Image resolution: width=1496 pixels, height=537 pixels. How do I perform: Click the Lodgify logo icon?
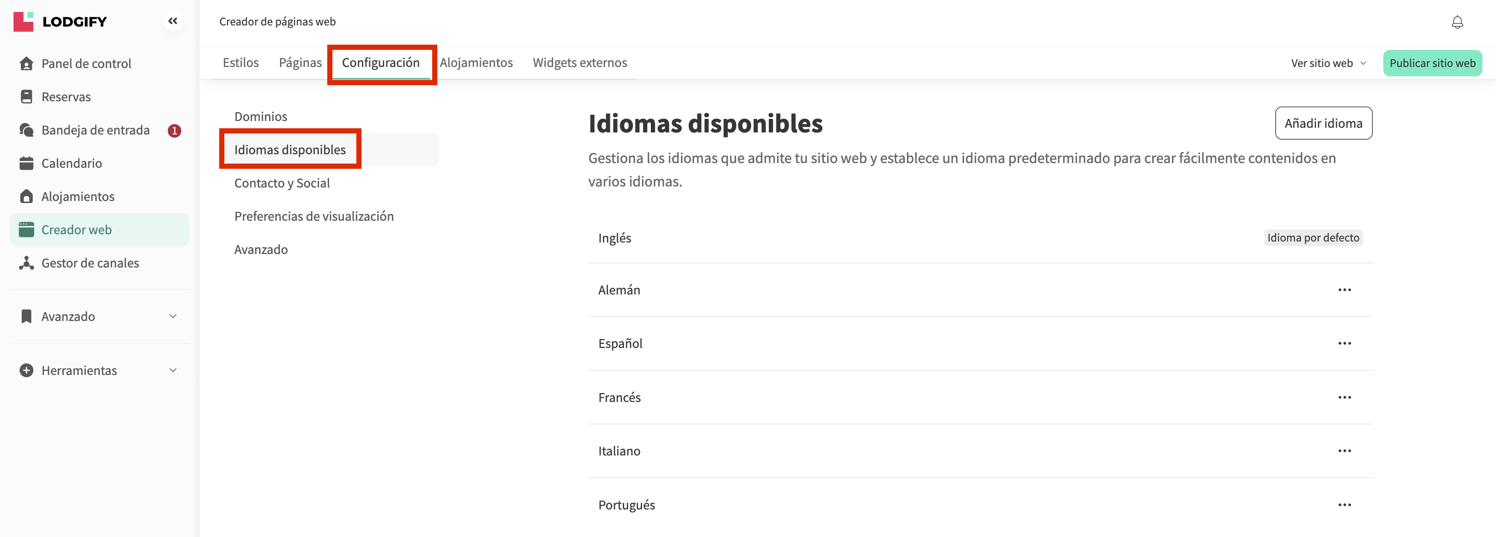pyautogui.click(x=23, y=21)
